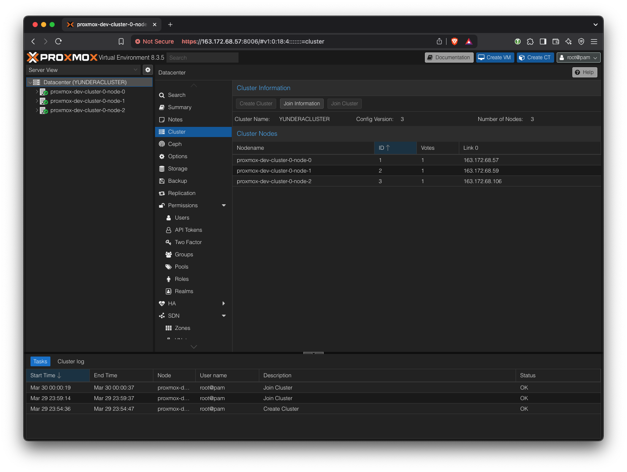Image resolution: width=627 pixels, height=472 pixels.
Task: Click the share icon in the address bar
Action: coord(439,41)
